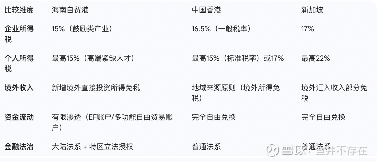The height and width of the screenshot is (162, 378).
Task: Select the 比较维度 header cell
Action: (x=19, y=10)
